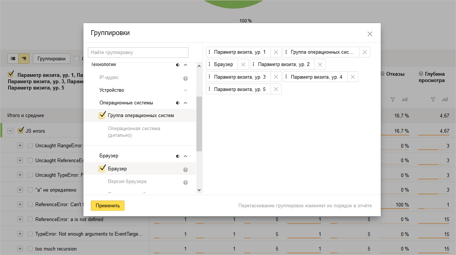
Task: Click the half-circle icon beside Операционные системы
Action: [178, 103]
